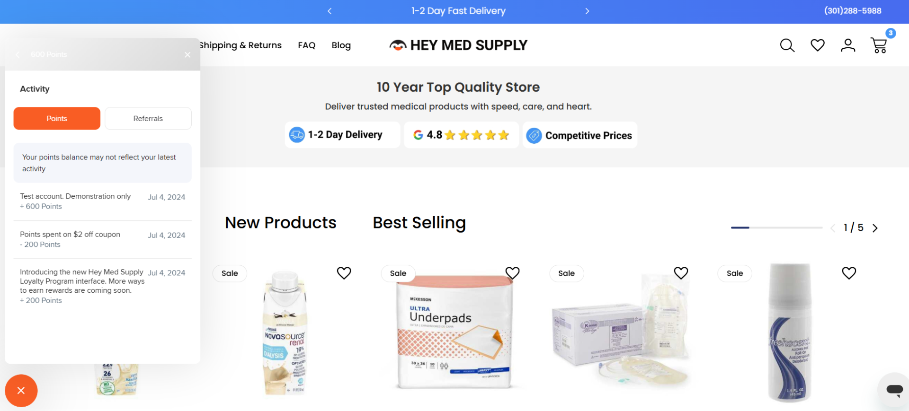Favorite the Ultra Underpads product

(513, 273)
